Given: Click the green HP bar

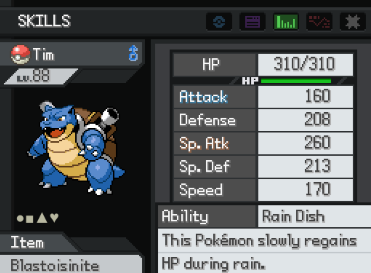Looking at the screenshot, I should coord(296,81).
